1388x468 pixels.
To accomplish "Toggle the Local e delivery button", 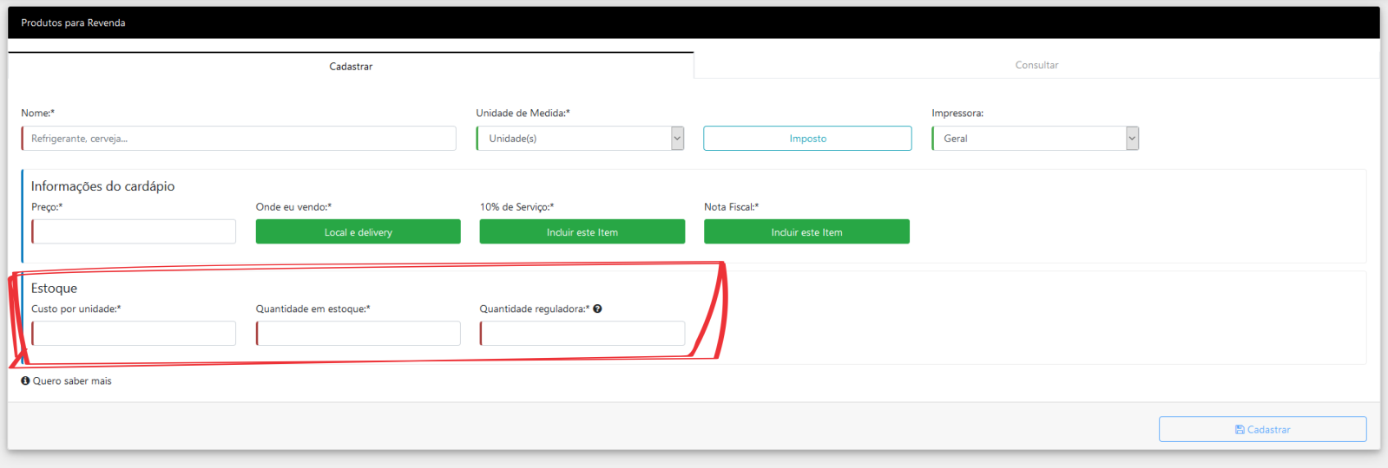I will pyautogui.click(x=358, y=232).
